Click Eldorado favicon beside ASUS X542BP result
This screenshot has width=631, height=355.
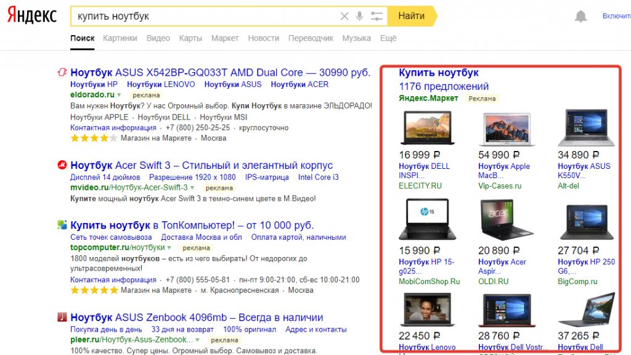tap(62, 72)
